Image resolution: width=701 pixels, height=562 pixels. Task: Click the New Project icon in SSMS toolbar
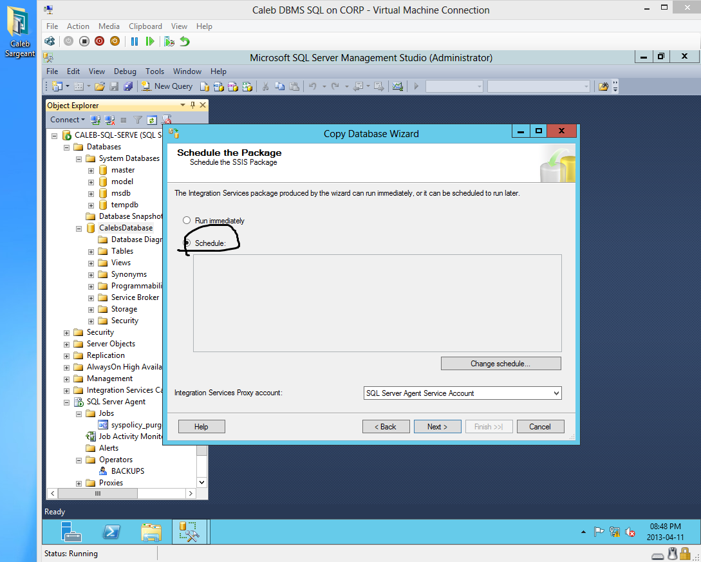[57, 86]
